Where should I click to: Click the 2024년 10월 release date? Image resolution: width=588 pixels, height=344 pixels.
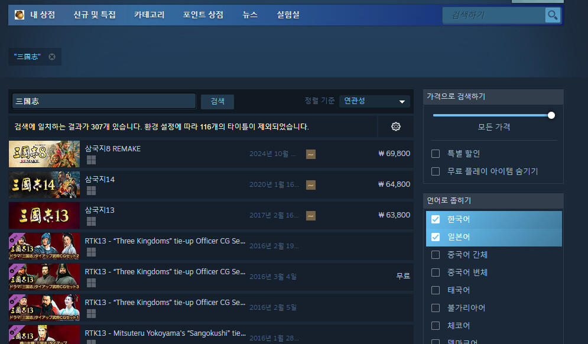click(x=272, y=154)
